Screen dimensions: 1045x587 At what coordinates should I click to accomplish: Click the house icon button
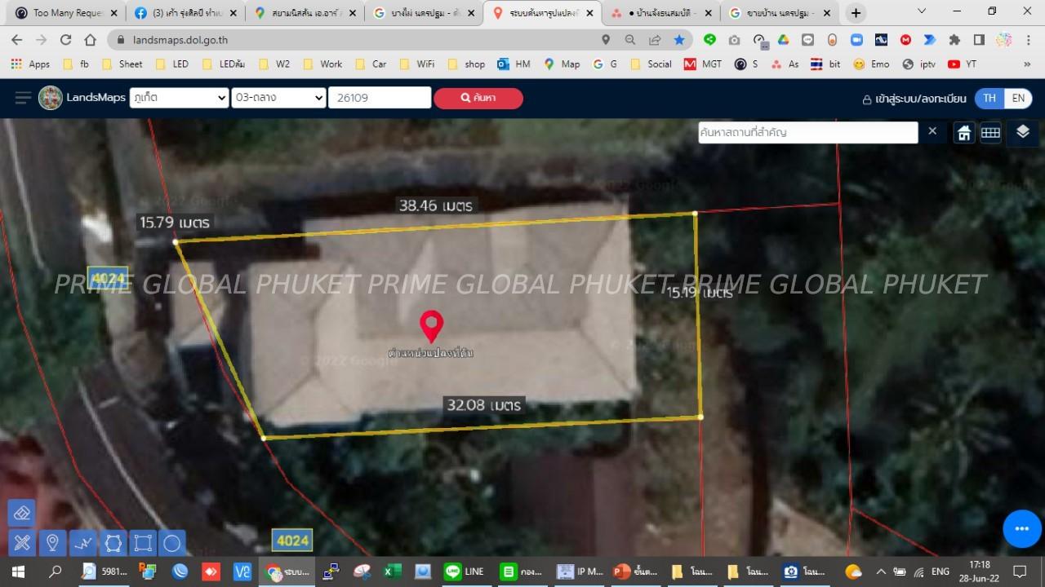point(964,133)
